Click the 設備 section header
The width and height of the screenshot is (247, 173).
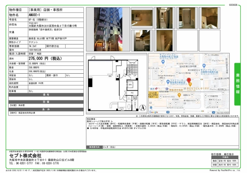[46, 102]
